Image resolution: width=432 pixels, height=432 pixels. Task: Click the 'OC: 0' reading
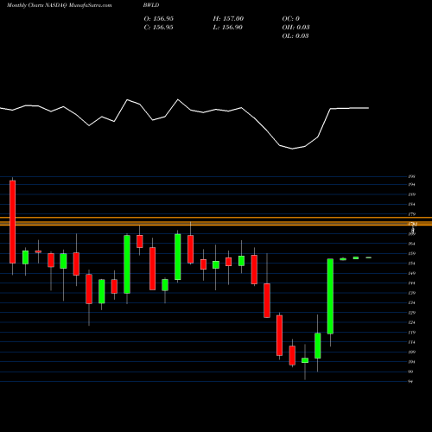[291, 18]
